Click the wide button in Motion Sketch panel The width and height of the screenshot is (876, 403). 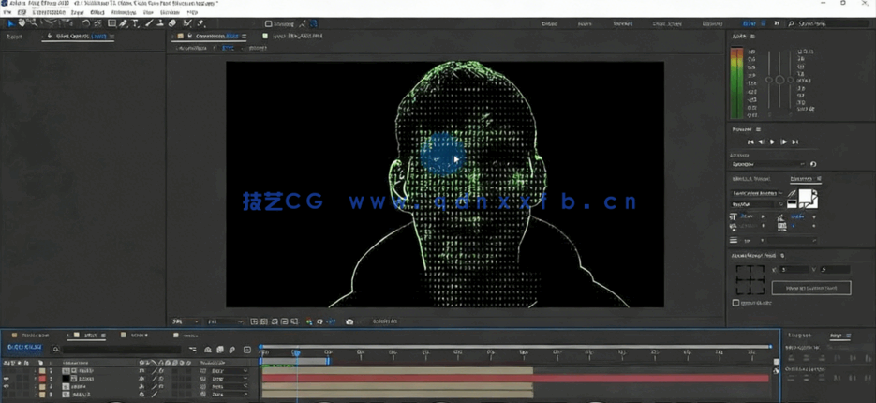811,288
